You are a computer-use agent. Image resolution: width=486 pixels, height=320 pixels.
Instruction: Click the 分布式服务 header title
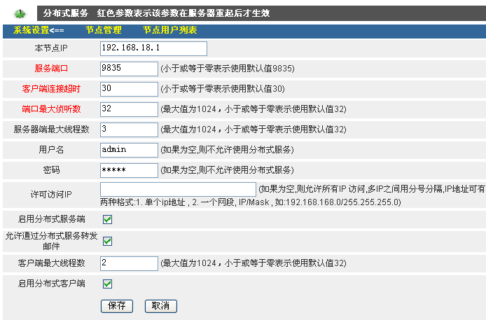coord(66,13)
